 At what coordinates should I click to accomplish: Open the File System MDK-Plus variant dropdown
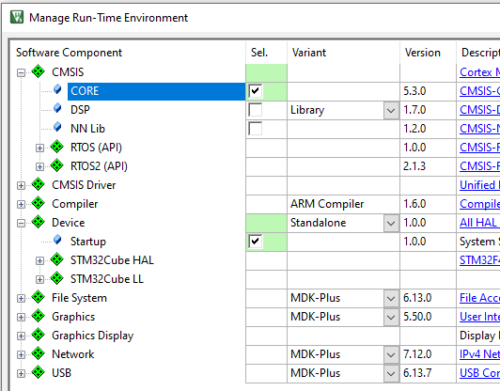coord(391,299)
